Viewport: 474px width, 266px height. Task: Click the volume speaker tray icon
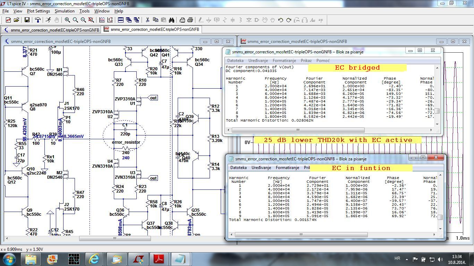tap(440, 259)
